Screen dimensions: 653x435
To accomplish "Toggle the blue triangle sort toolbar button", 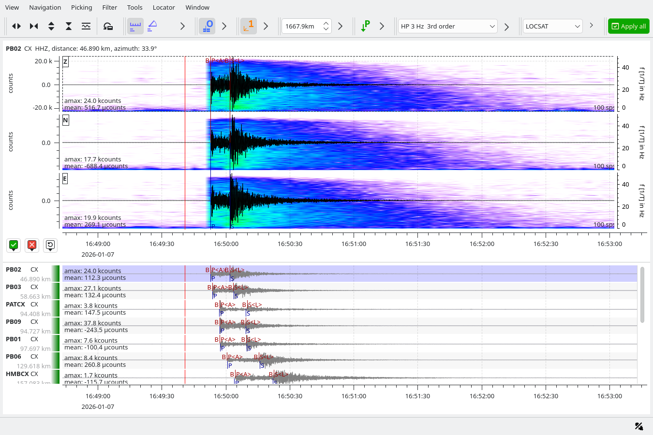I will click(153, 26).
